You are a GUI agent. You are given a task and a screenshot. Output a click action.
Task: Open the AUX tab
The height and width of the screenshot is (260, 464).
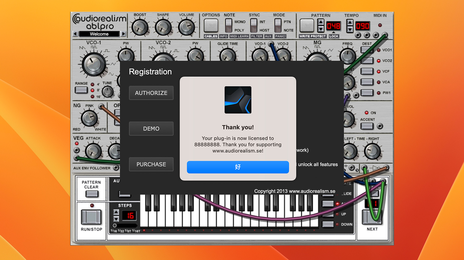click(x=268, y=36)
